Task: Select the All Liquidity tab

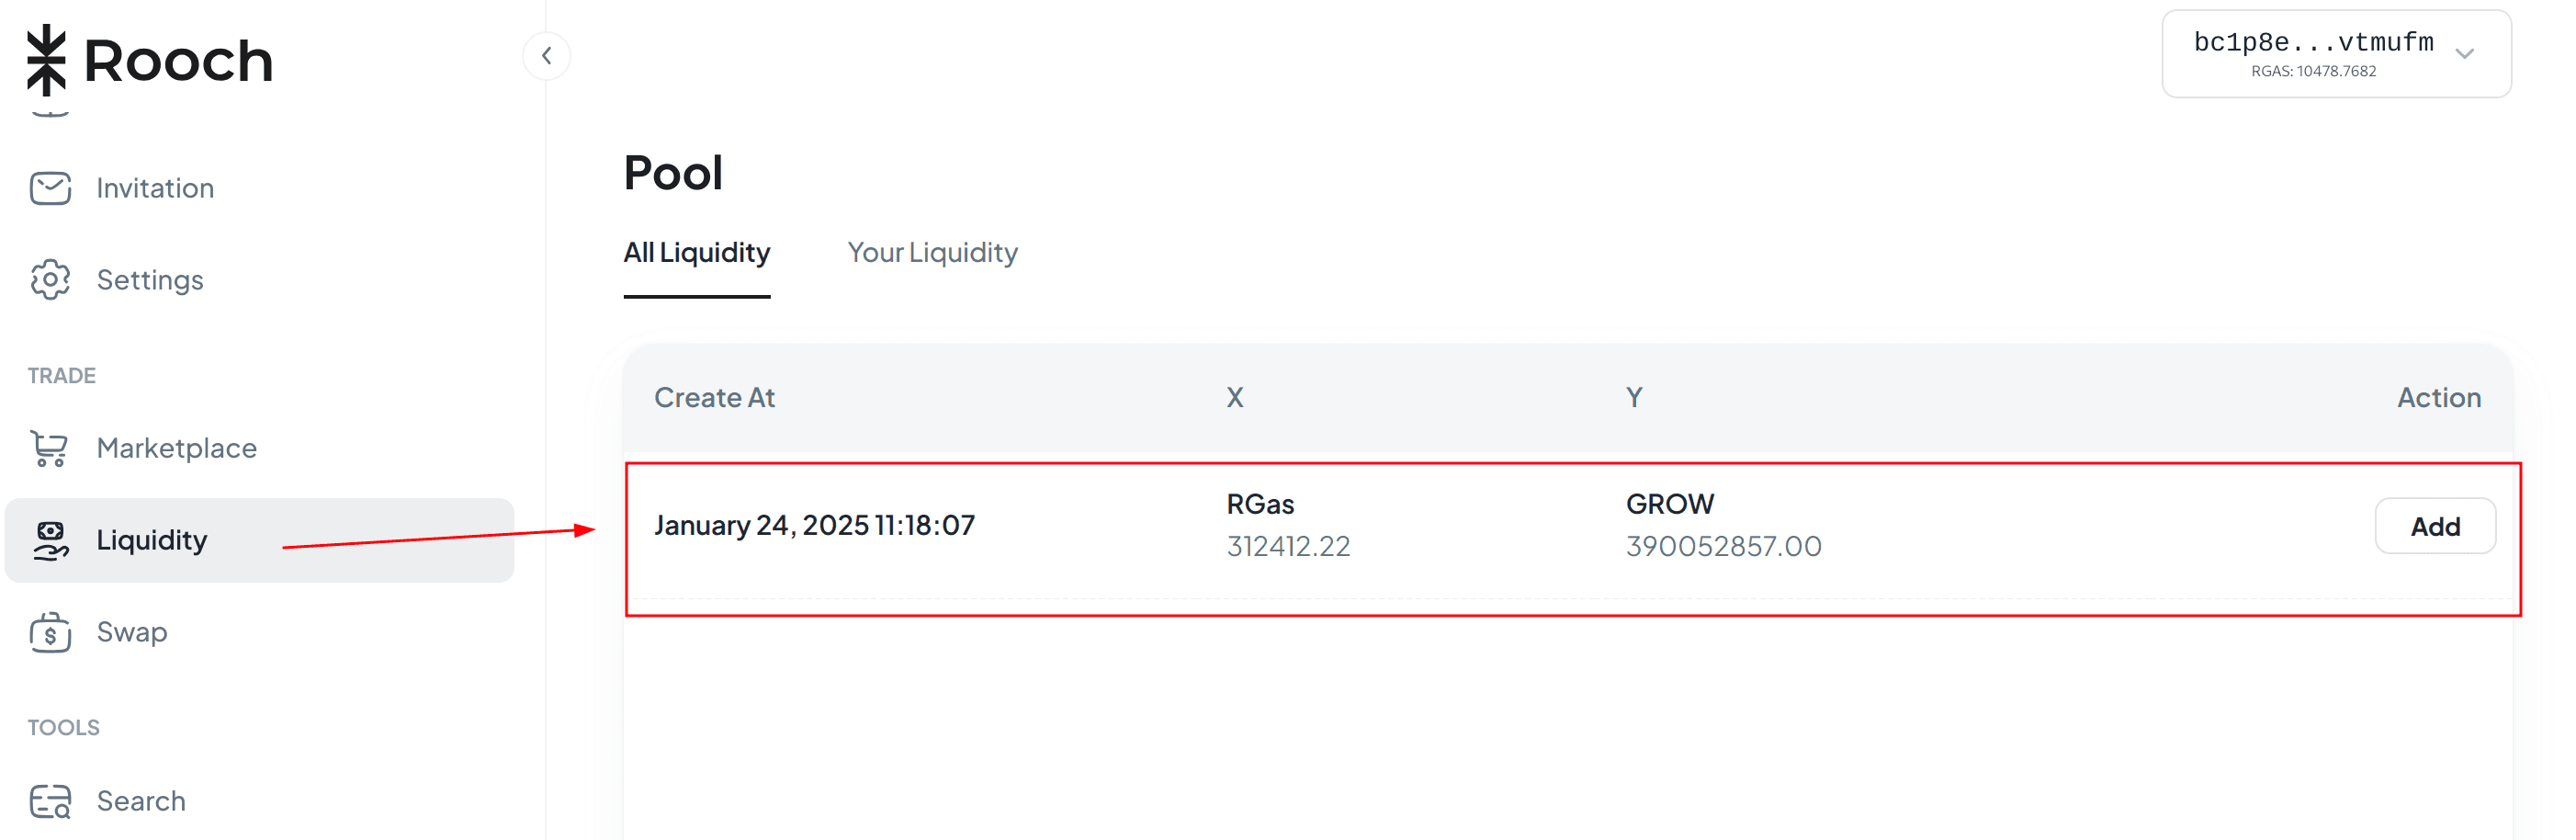Action: tap(697, 252)
